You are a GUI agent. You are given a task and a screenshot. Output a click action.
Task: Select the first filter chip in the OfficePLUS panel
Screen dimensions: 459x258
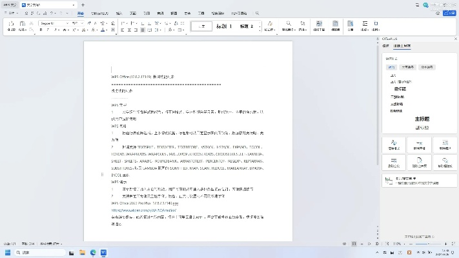(x=391, y=67)
